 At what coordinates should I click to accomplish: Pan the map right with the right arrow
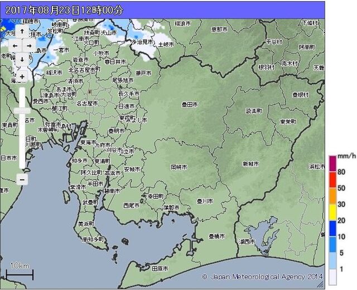(29, 46)
